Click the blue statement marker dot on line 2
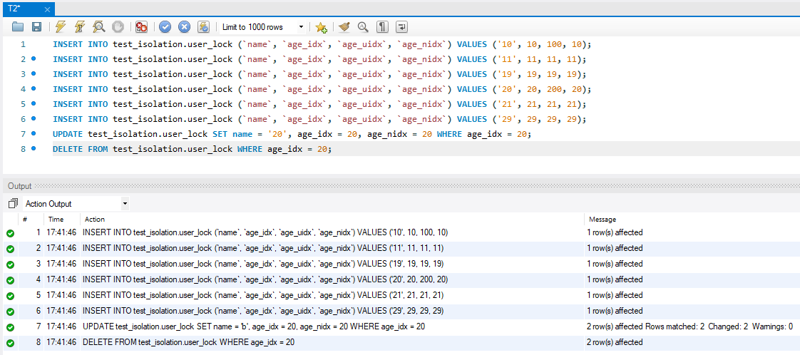 [x=34, y=59]
